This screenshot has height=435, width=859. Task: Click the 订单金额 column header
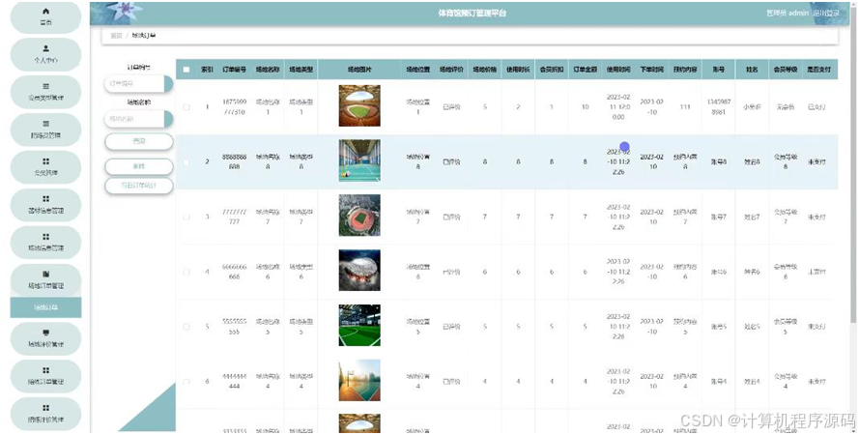click(586, 70)
